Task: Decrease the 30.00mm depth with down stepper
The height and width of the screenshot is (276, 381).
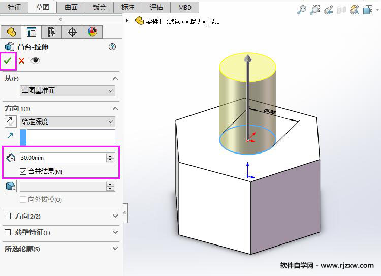Action: point(110,160)
